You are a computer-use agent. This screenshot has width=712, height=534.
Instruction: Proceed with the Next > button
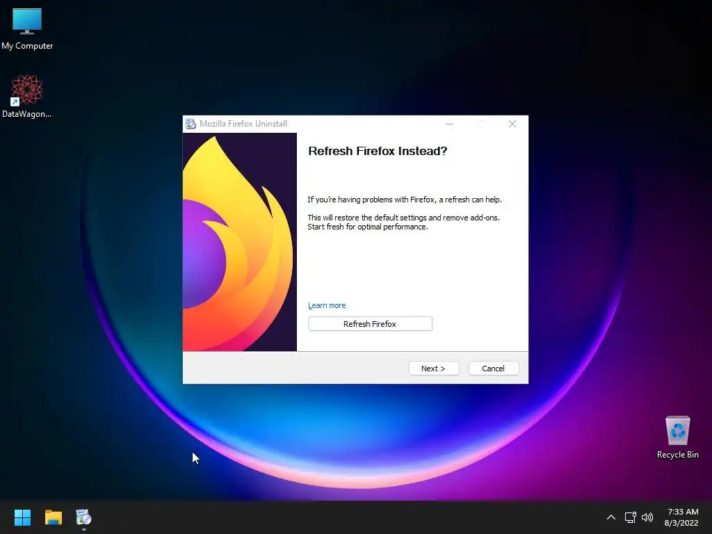434,369
